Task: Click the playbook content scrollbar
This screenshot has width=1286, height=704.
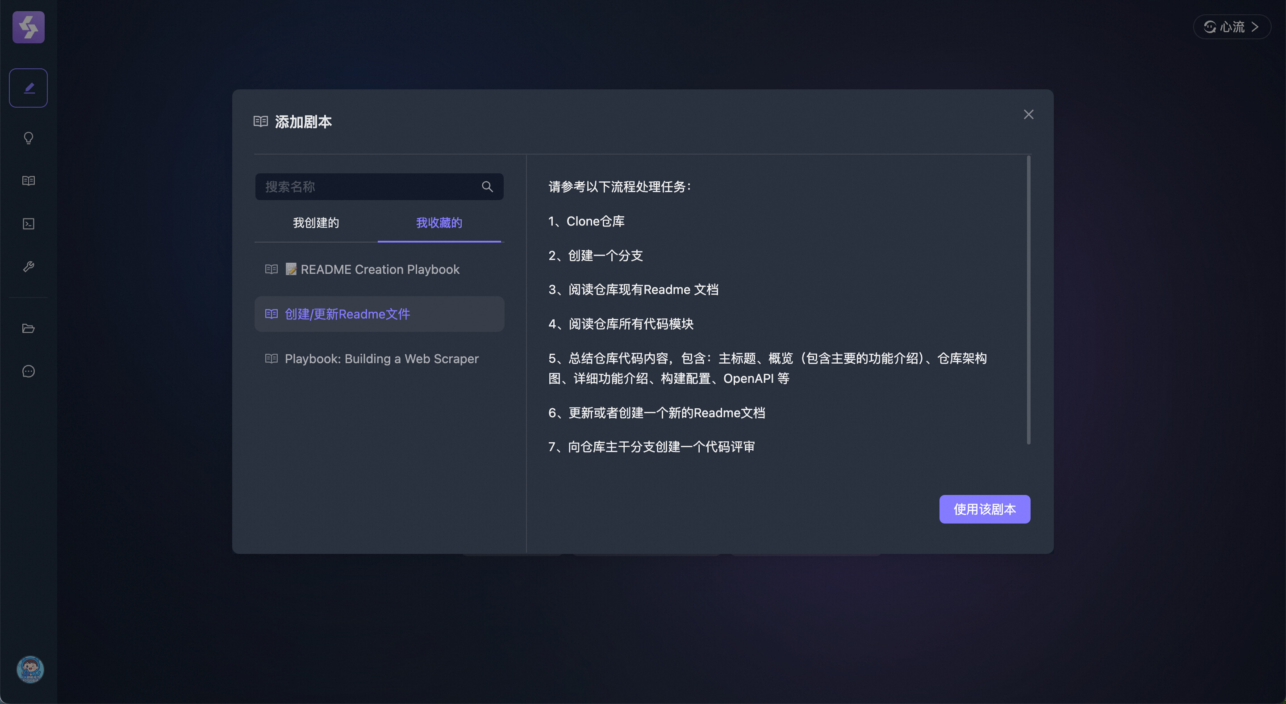Action: click(1028, 300)
